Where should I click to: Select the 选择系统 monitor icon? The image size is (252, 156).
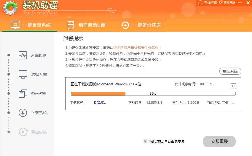(23, 74)
